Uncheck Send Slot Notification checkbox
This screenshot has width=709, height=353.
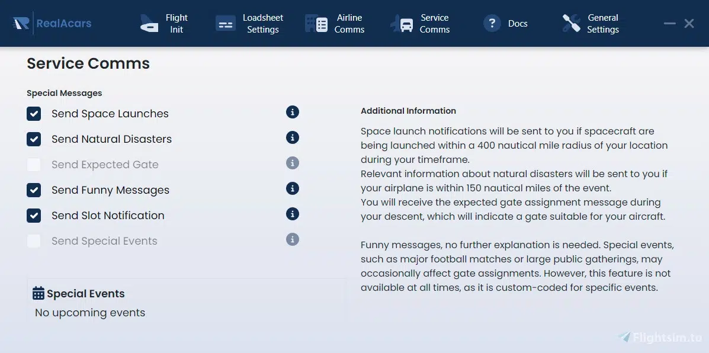pos(34,216)
